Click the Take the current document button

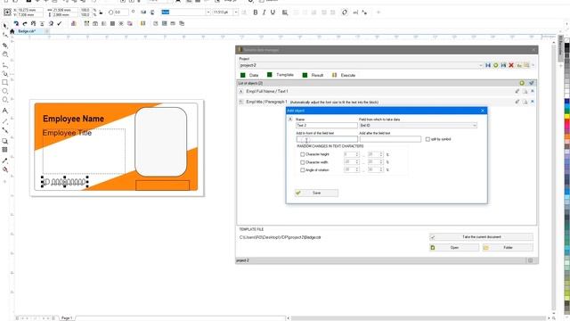click(481, 237)
